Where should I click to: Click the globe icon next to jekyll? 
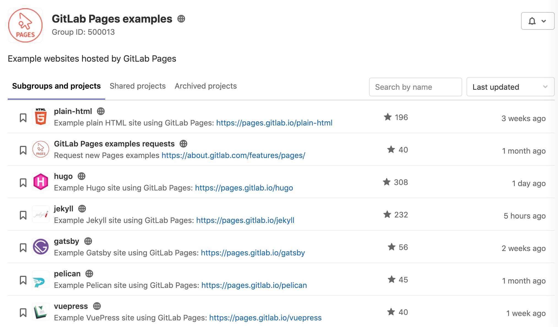[82, 208]
